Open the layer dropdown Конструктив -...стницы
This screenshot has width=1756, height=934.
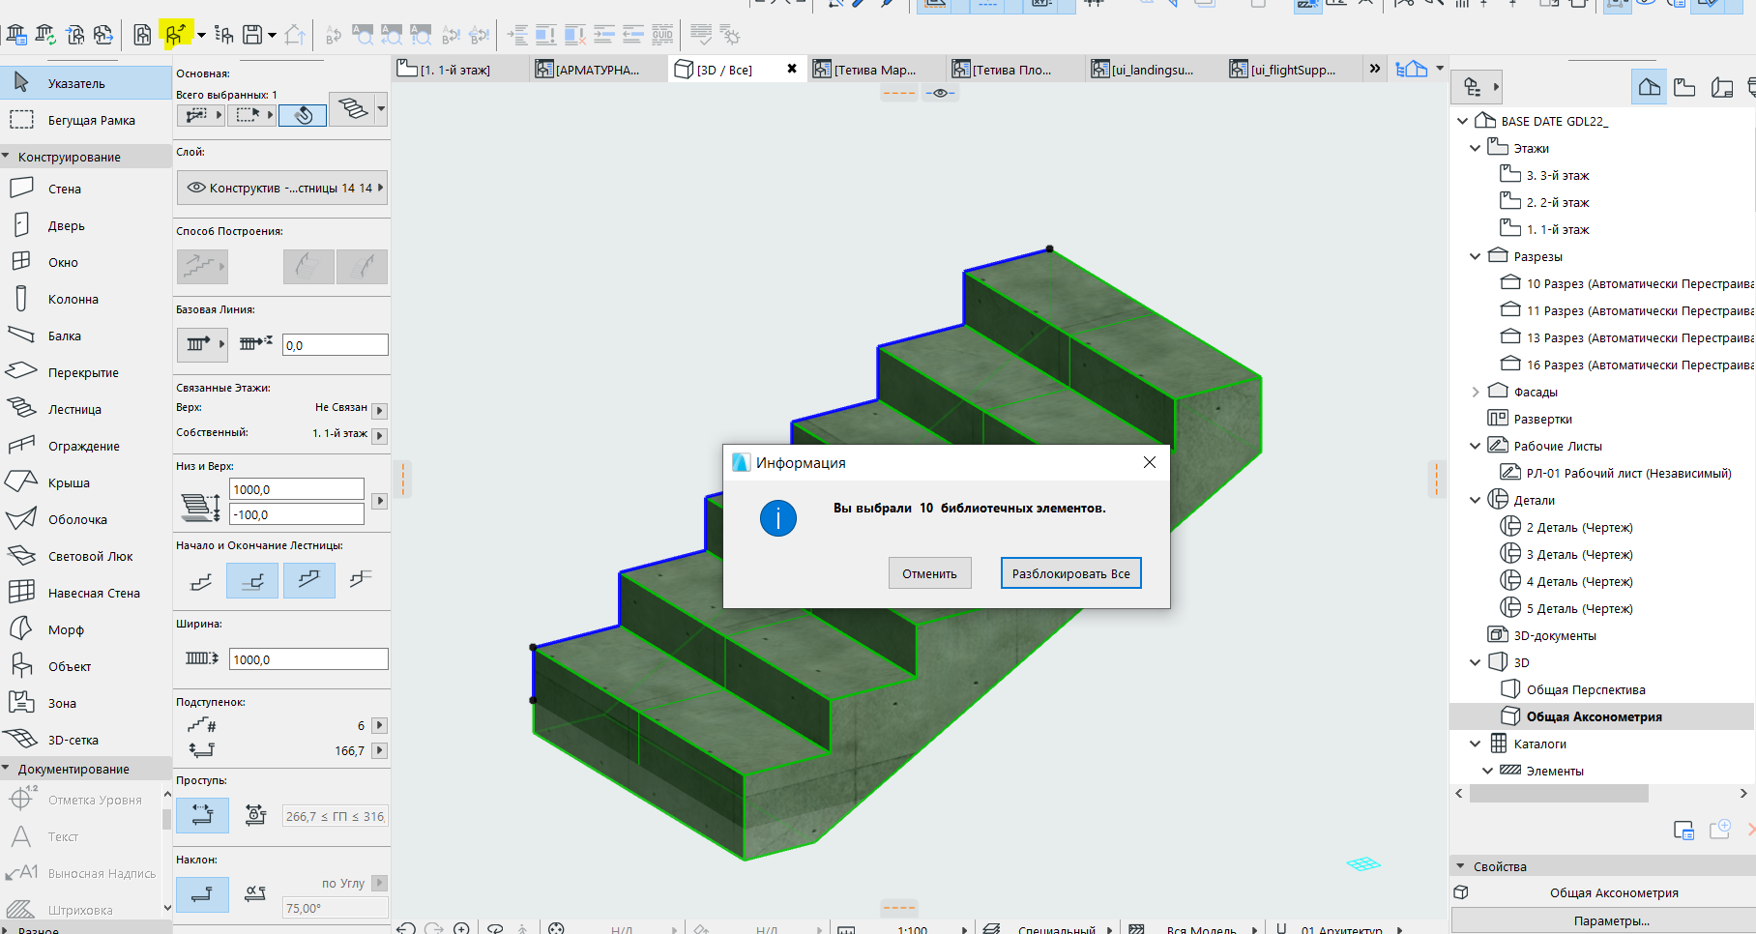(x=282, y=188)
